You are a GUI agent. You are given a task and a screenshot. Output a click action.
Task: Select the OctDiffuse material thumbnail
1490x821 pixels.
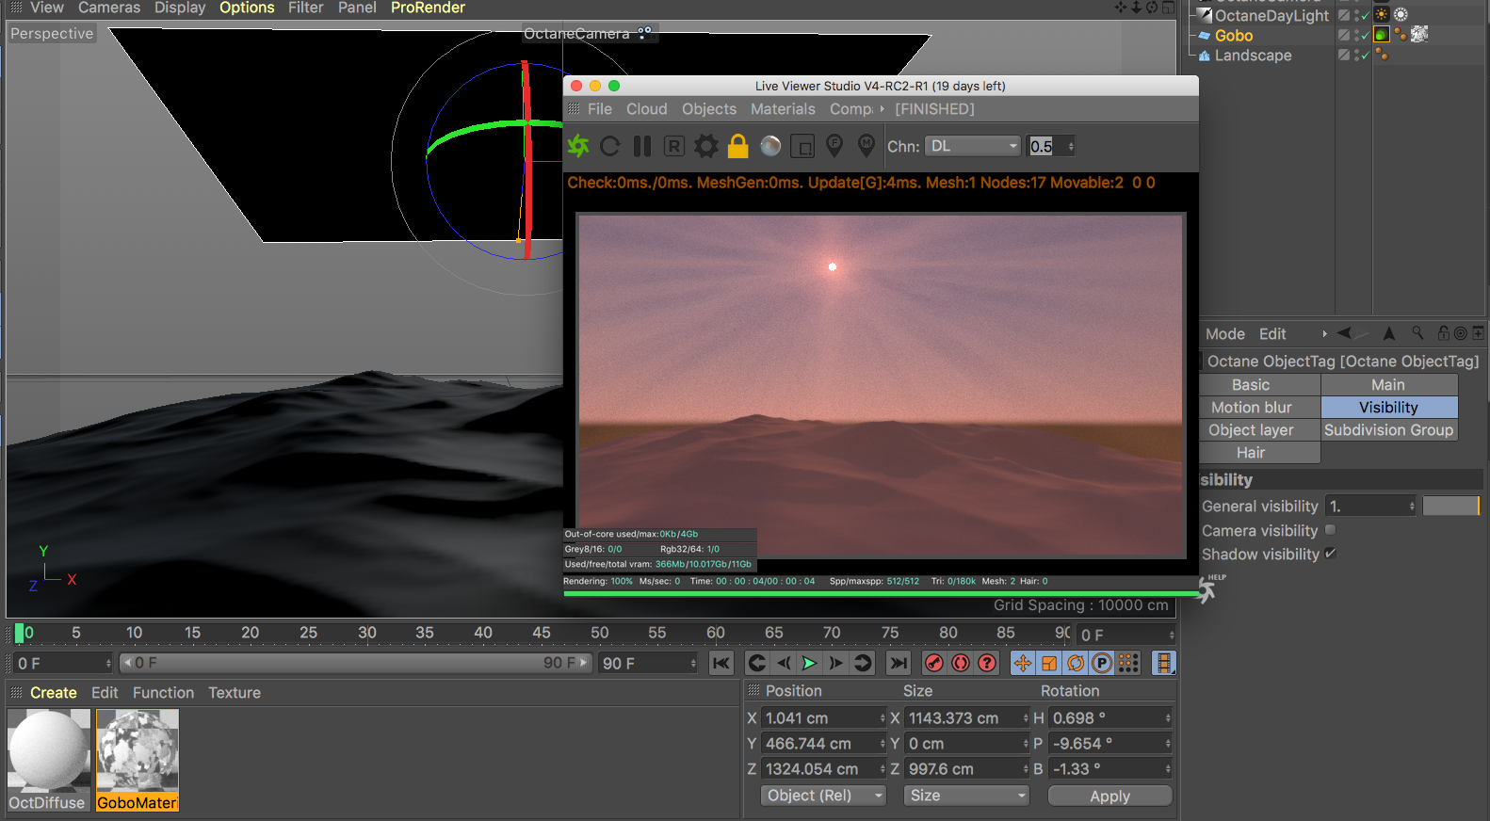[48, 760]
